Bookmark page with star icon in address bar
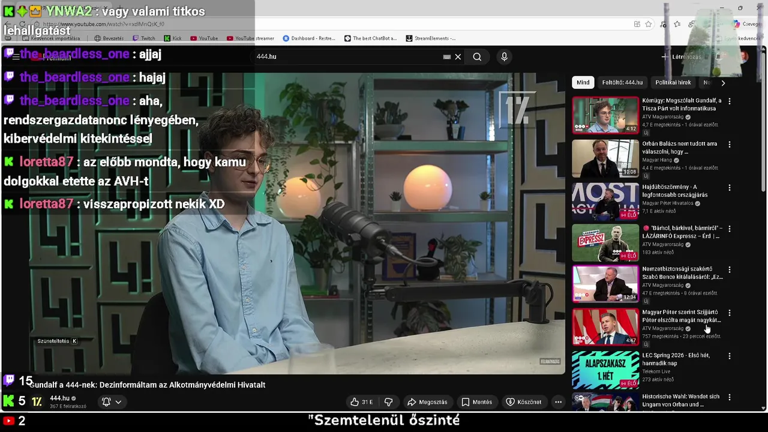Viewport: 768px width, 432px height. point(649,24)
